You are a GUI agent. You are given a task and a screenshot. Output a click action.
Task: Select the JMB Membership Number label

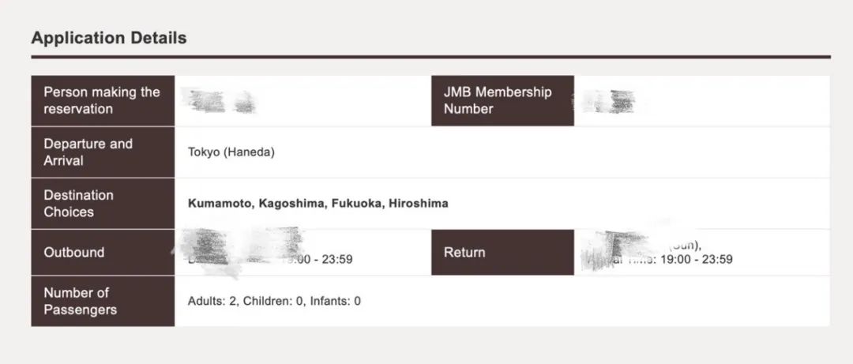click(498, 100)
